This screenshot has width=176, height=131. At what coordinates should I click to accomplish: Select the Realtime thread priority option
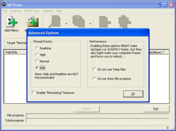[37, 48]
